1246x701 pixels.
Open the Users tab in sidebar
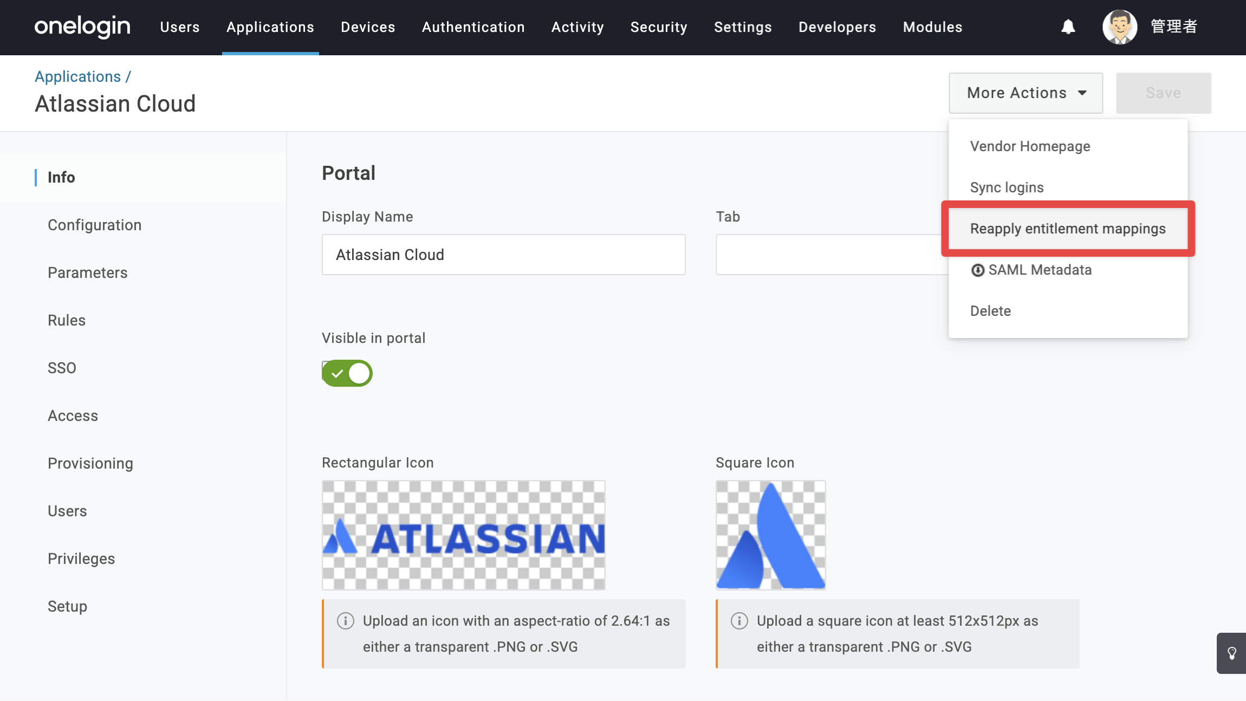coord(143,511)
